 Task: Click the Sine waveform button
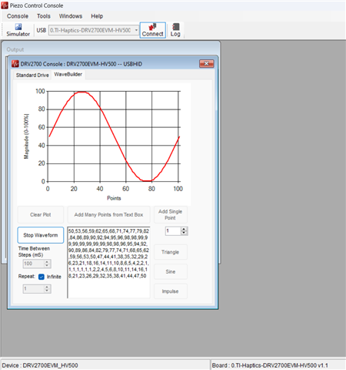pos(171,271)
